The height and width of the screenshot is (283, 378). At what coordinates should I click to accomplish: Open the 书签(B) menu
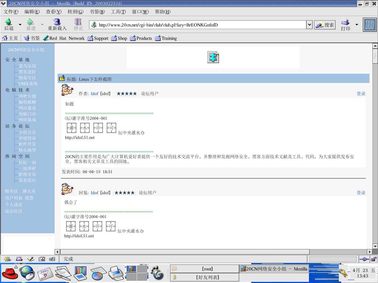(x=97, y=11)
